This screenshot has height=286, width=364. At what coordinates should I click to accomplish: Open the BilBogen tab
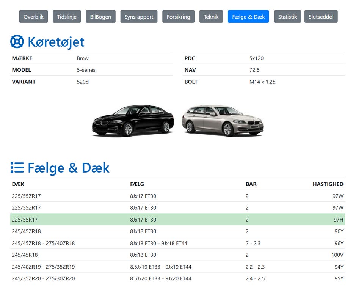click(x=100, y=16)
